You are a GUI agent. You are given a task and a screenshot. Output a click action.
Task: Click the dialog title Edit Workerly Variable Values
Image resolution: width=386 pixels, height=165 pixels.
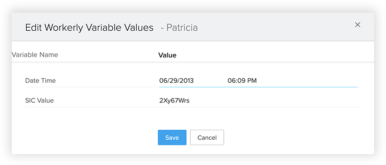89,28
